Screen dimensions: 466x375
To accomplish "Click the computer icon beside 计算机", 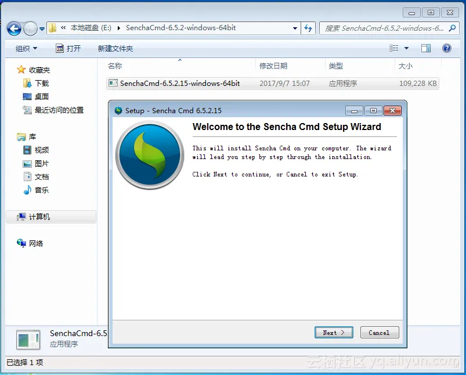I will coord(21,217).
